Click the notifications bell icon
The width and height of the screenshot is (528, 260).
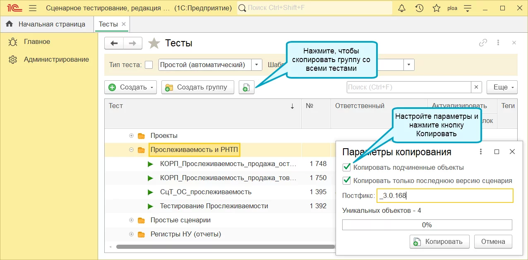point(402,8)
